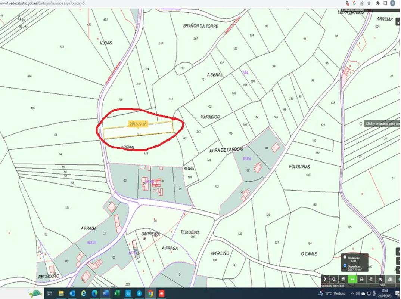Click the IMG button in map toolbar
The image size is (401, 299).
coord(380,279)
